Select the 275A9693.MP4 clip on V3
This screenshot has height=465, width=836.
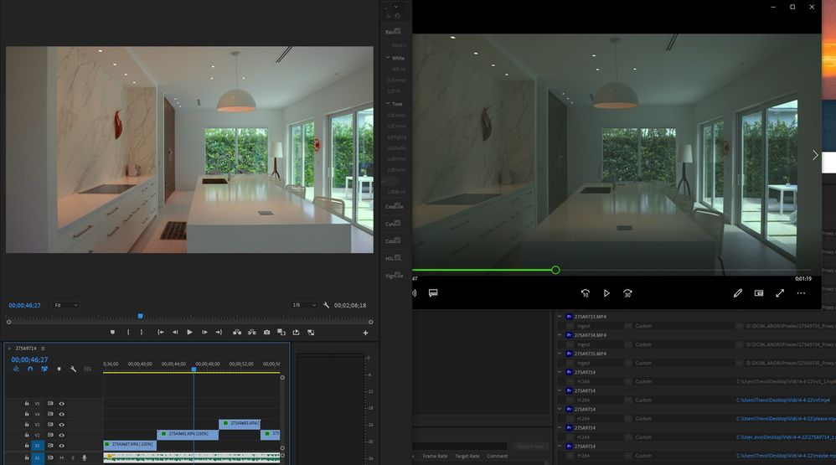(x=240, y=424)
